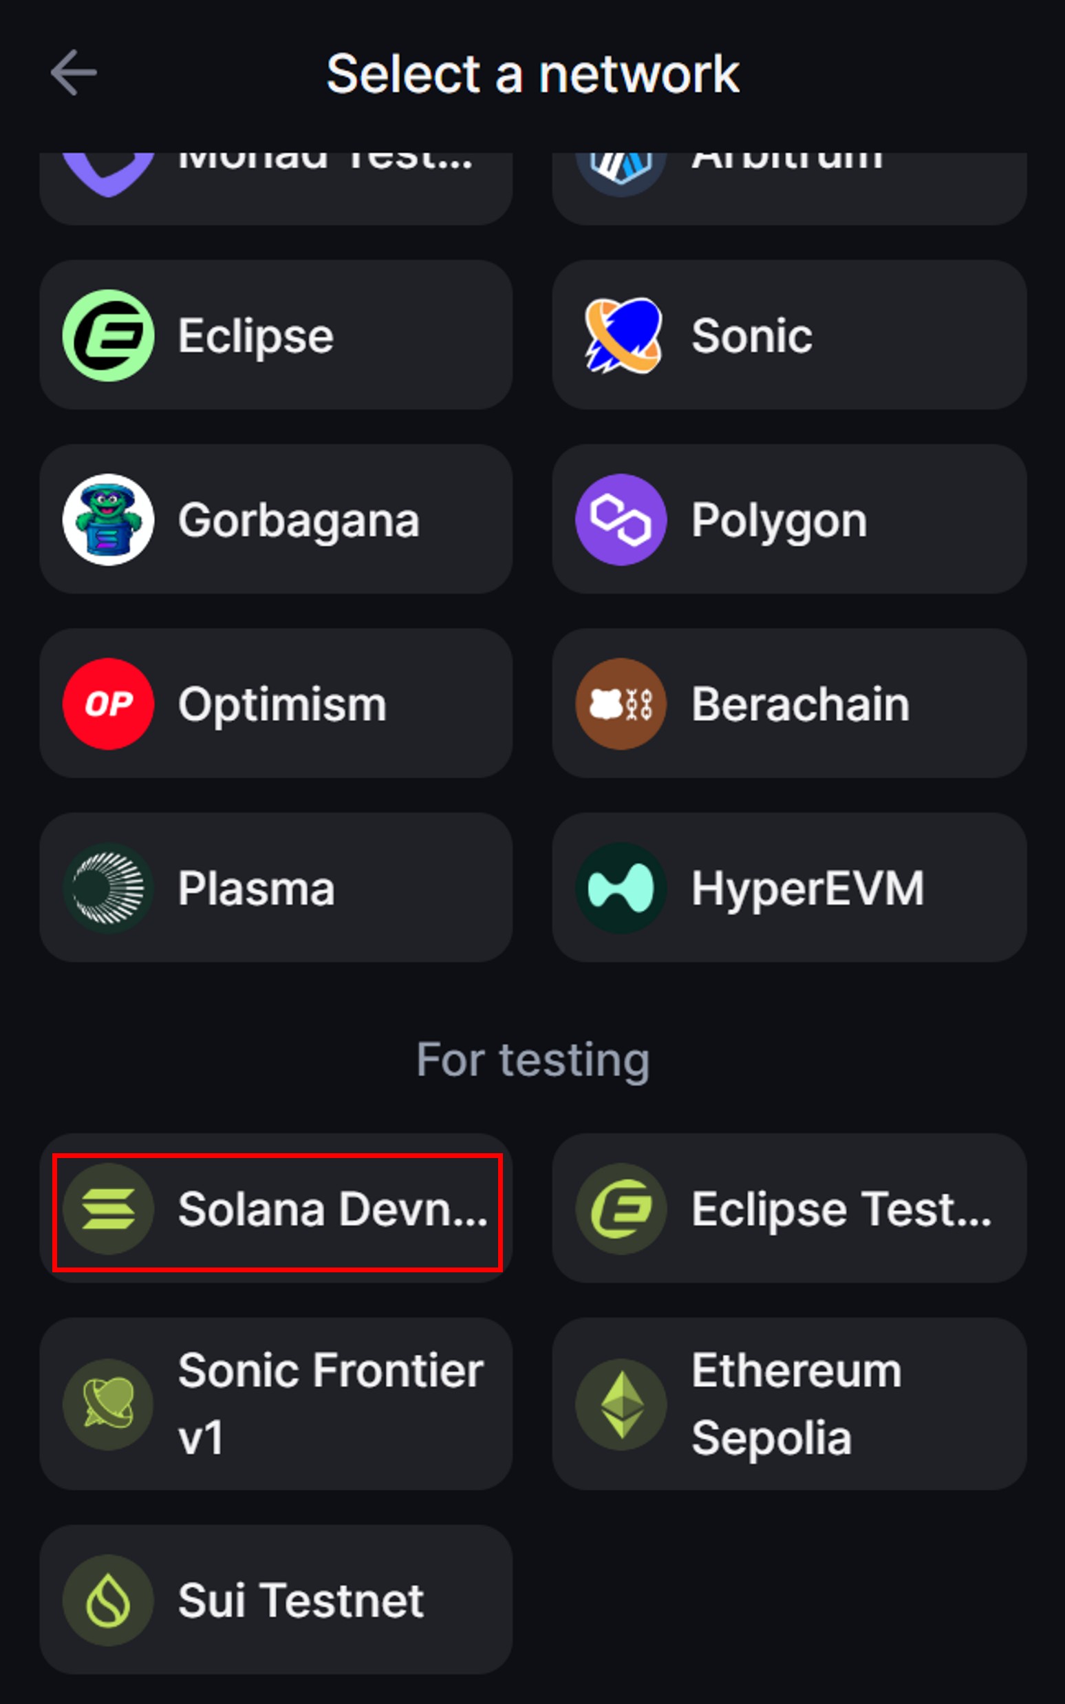Select Sonic Frontier v1 network

276,1404
